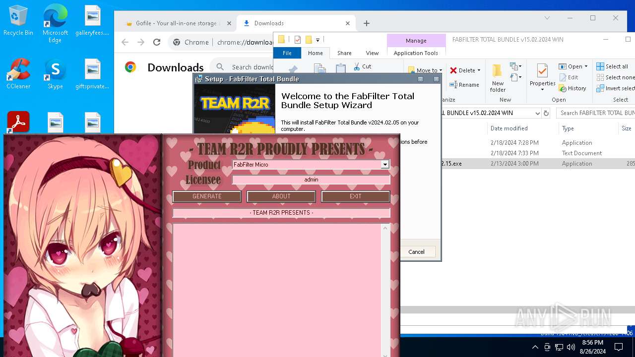The height and width of the screenshot is (357, 635).
Task: Open the Windows notification center
Action: (x=618, y=347)
